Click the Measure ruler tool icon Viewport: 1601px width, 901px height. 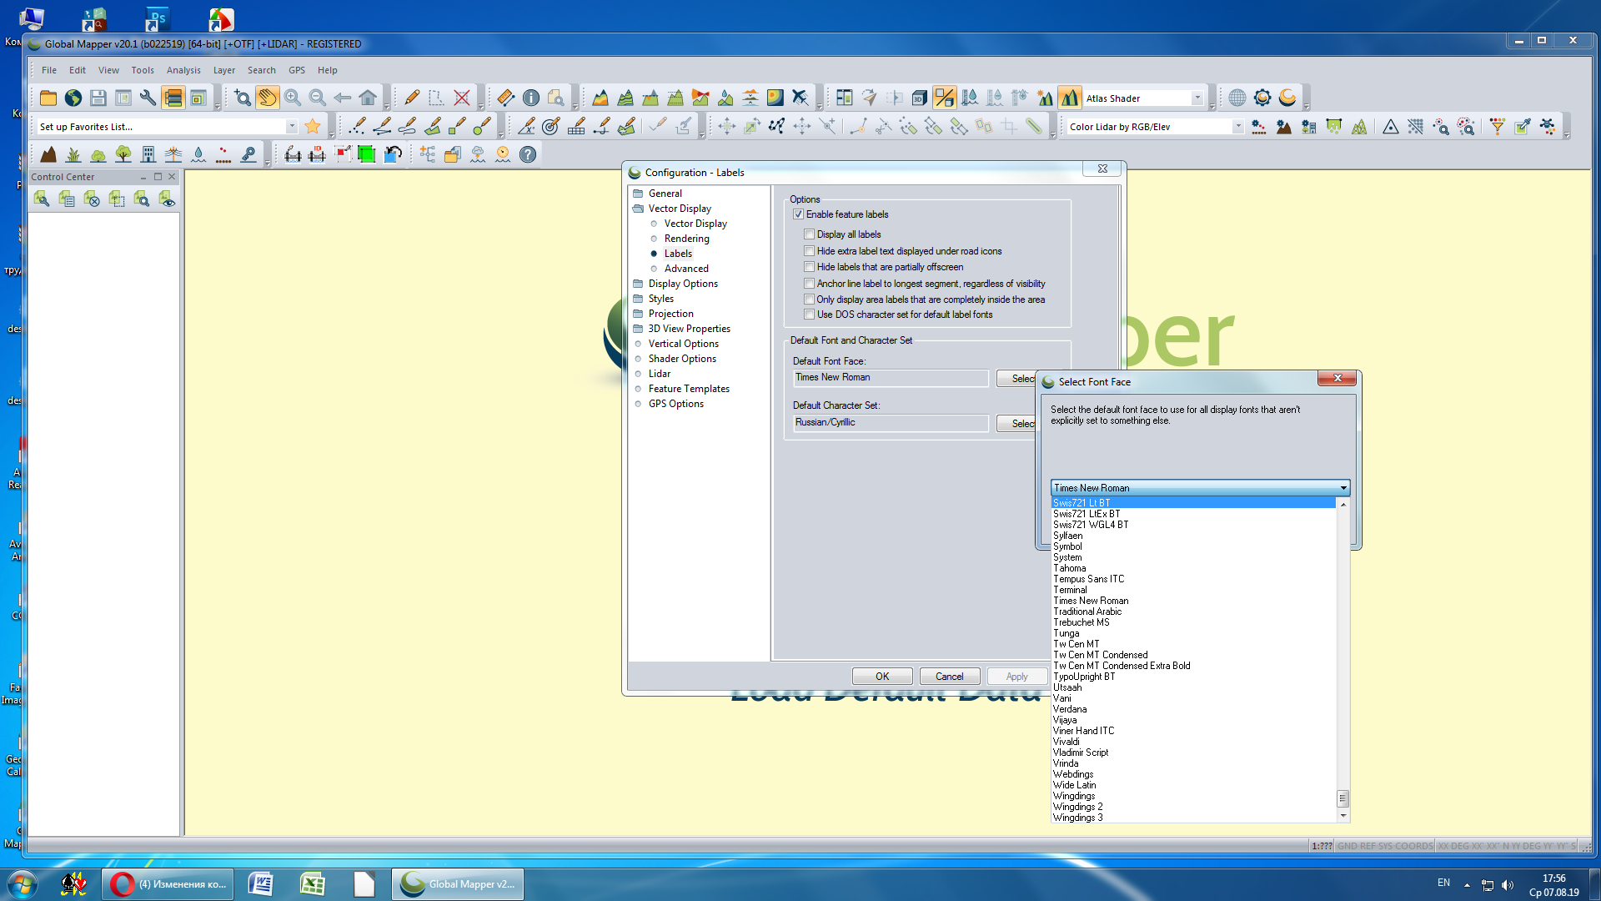tap(506, 98)
